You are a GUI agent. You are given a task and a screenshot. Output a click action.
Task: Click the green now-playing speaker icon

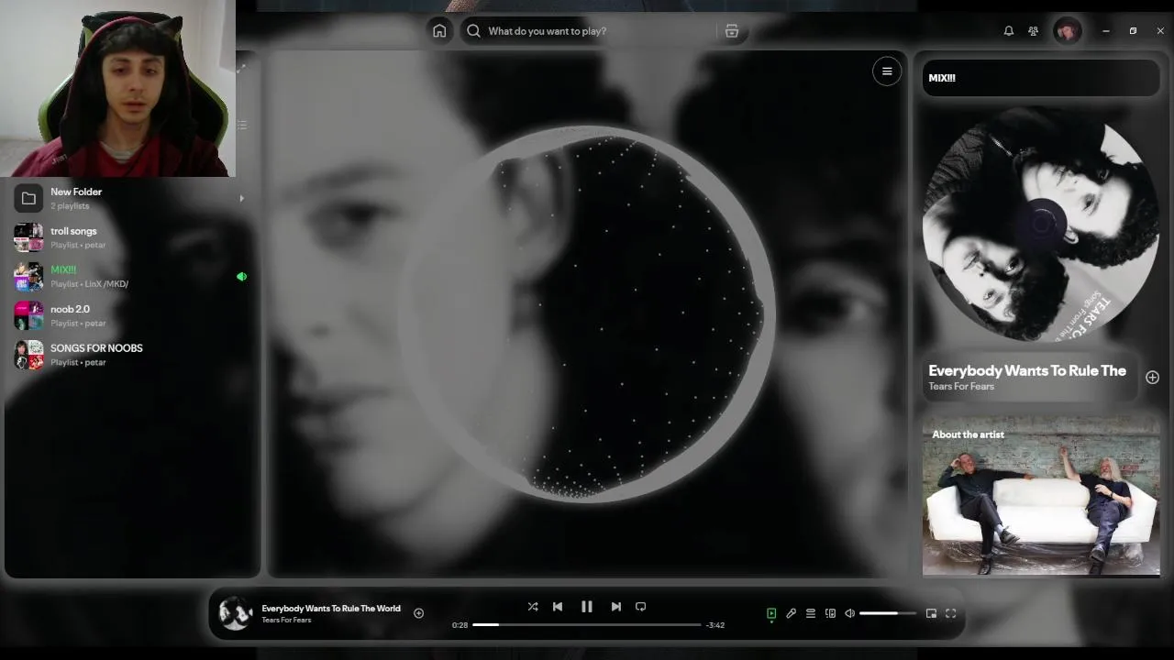241,276
